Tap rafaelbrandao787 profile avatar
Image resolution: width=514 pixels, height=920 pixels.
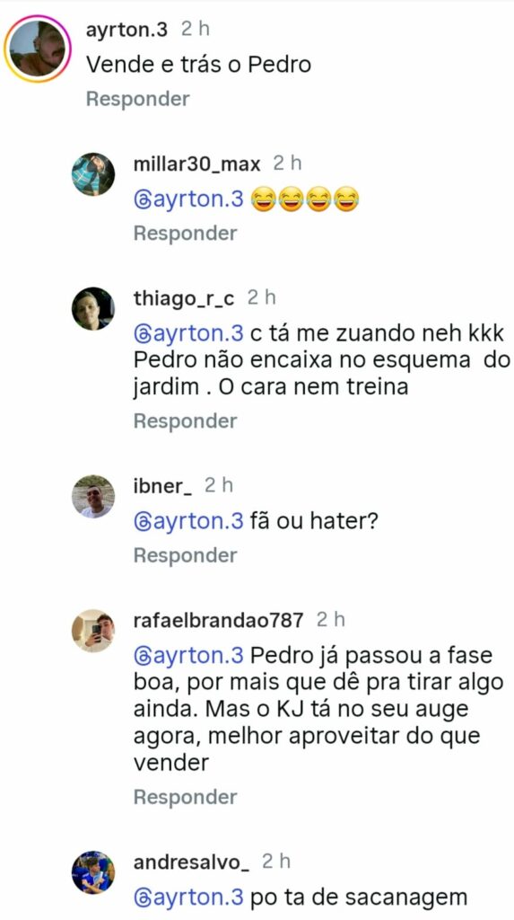[x=93, y=631]
